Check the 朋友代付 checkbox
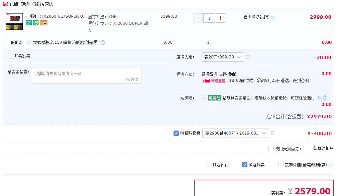This screenshot has width=339, height=196. tap(208, 165)
